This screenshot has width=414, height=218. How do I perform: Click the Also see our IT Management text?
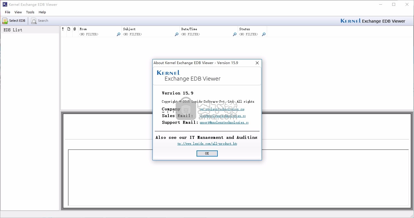coord(206,137)
